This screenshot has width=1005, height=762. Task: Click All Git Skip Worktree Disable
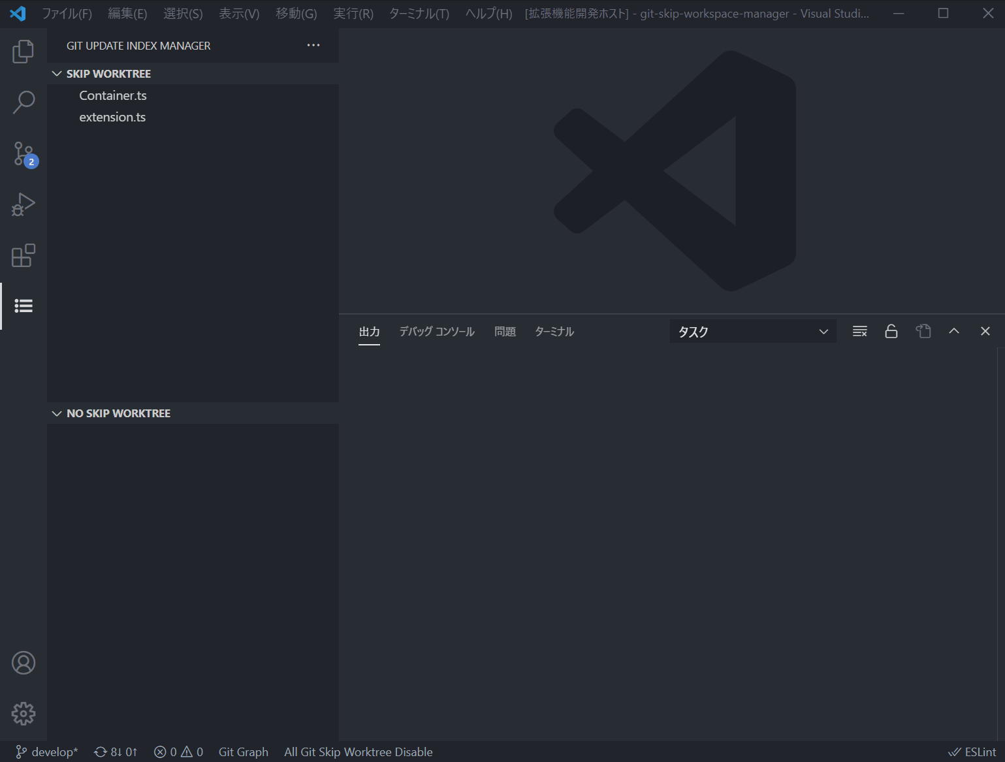pyautogui.click(x=359, y=752)
